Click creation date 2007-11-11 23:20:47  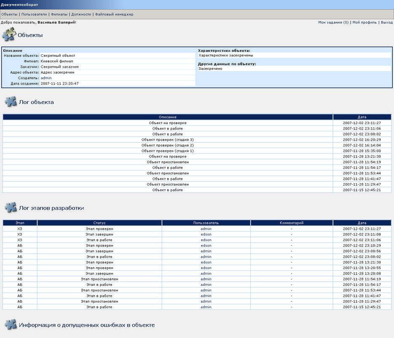59,84
